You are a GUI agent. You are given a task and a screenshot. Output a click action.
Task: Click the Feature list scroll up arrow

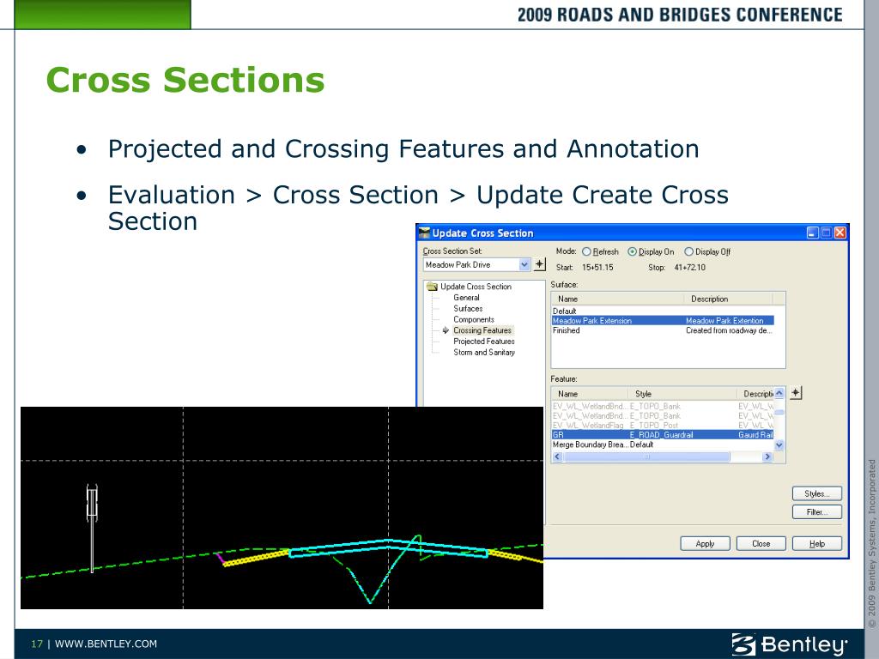[x=779, y=393]
